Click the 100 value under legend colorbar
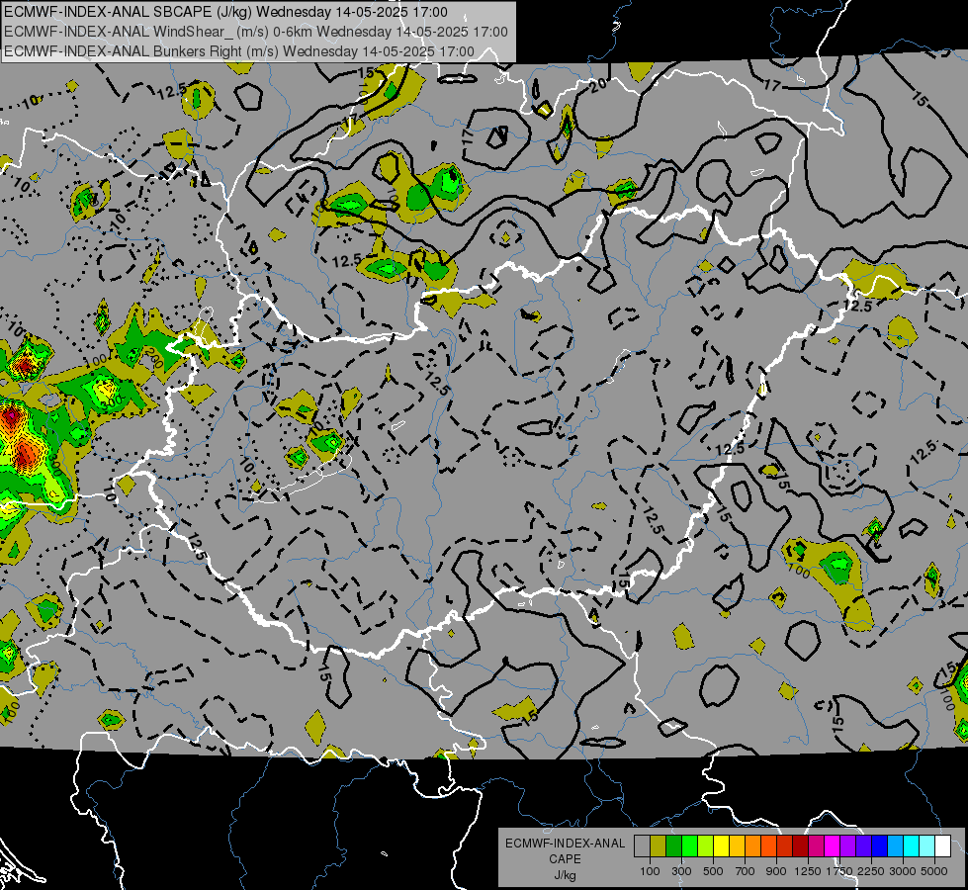This screenshot has height=890, width=968. point(650,871)
